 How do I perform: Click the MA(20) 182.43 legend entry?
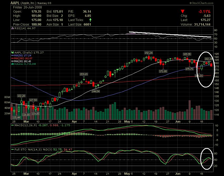23,61
